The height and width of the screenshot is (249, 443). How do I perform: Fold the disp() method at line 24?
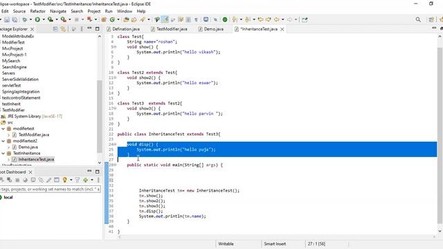(115, 145)
